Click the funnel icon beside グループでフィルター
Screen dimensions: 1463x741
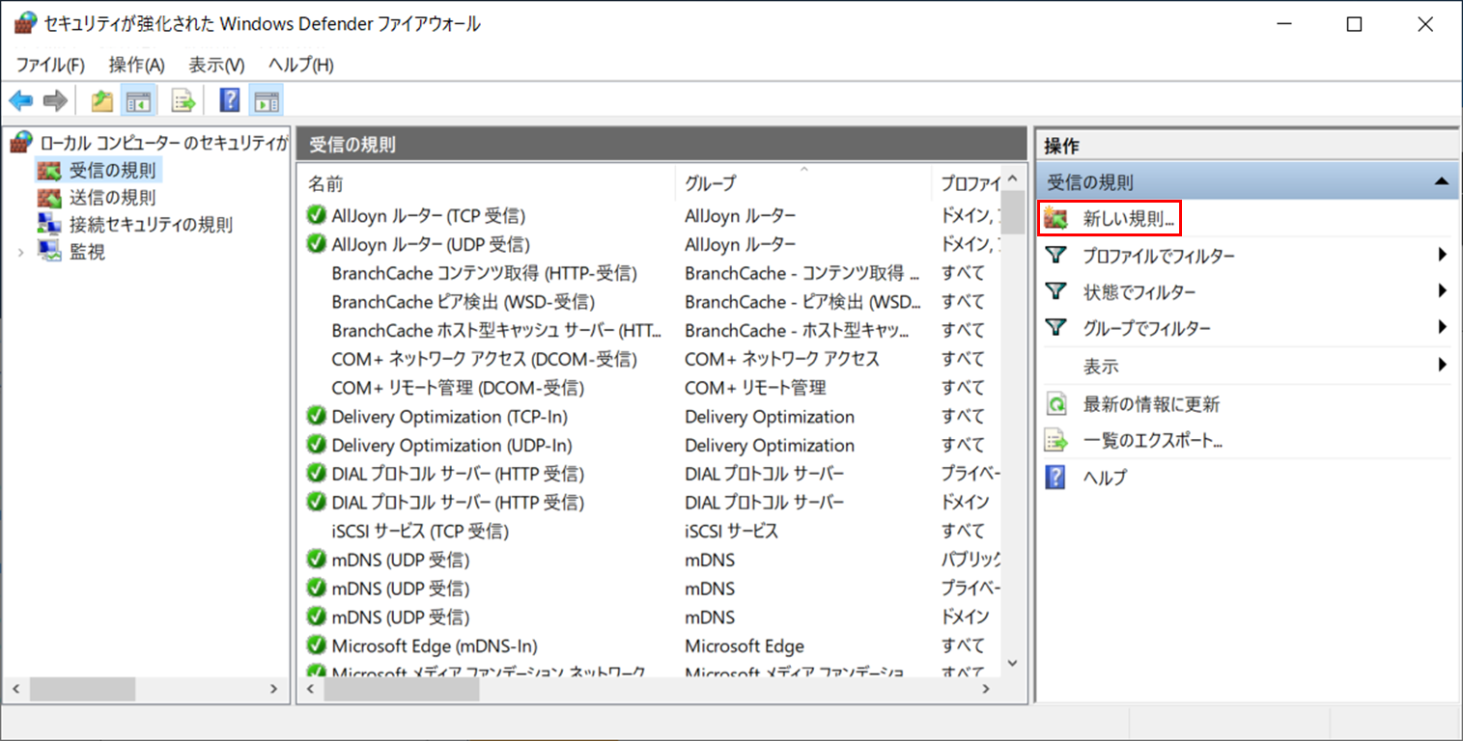point(1056,328)
